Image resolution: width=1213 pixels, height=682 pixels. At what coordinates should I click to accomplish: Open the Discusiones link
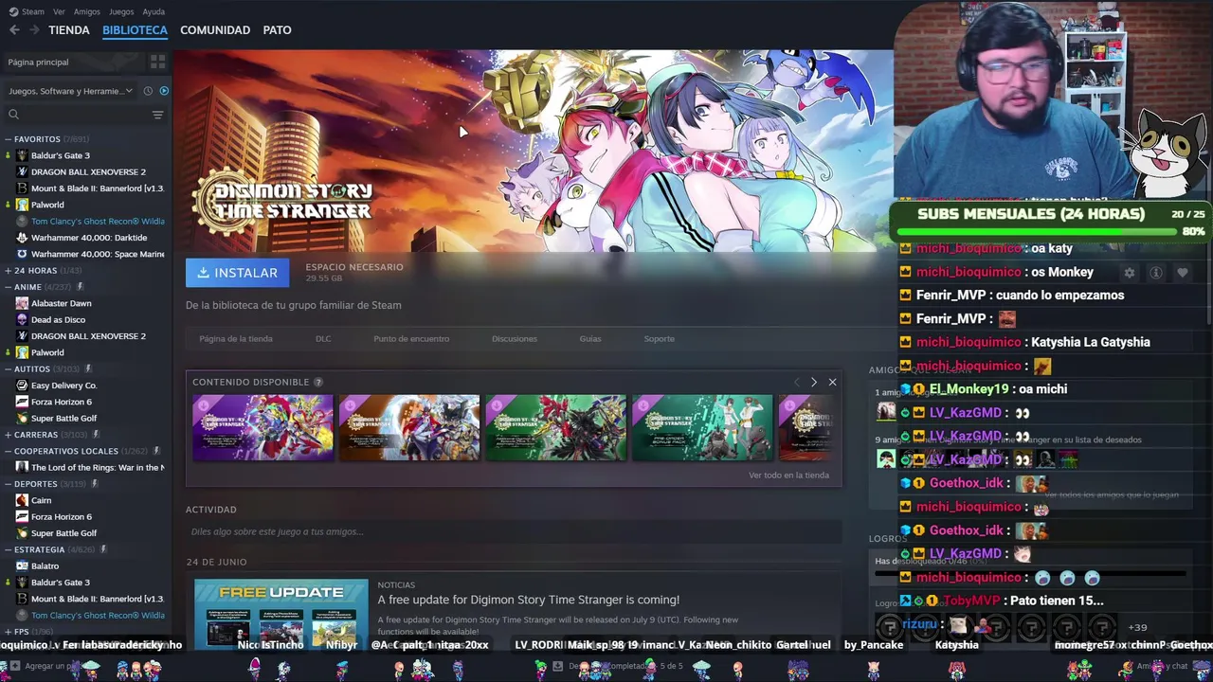click(x=515, y=339)
